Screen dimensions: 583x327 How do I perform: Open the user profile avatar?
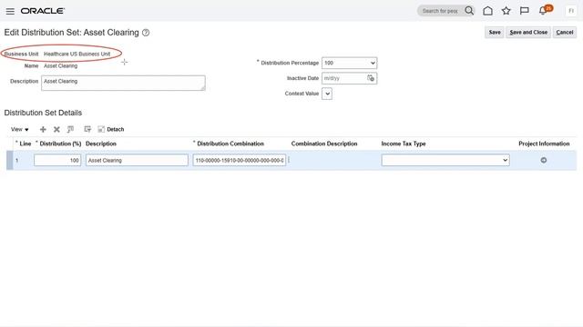571,11
